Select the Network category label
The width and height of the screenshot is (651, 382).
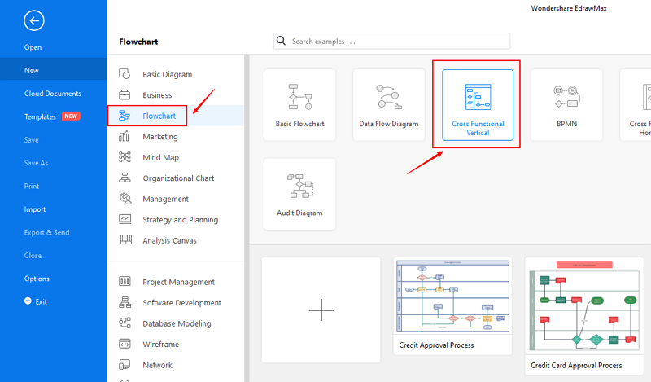pyautogui.click(x=157, y=365)
